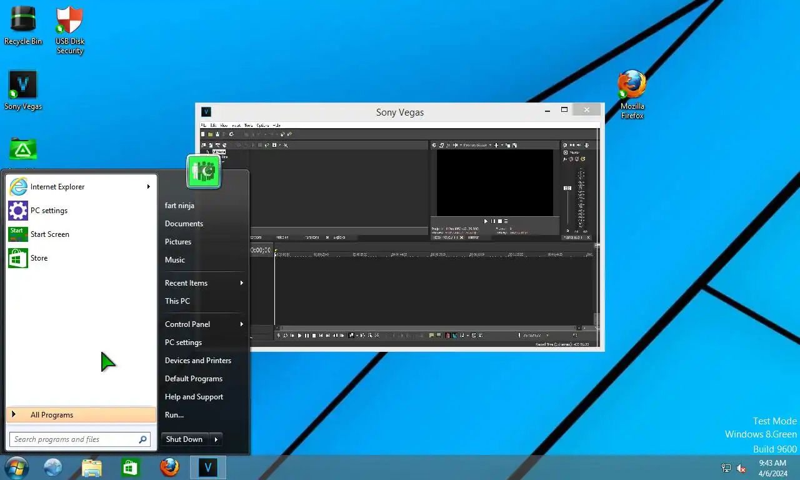Open This PC from the Start menu

point(177,301)
